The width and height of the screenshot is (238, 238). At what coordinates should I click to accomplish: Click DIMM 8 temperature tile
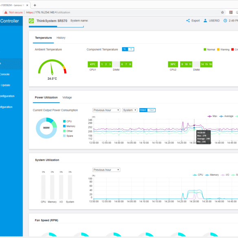tap(130, 64)
